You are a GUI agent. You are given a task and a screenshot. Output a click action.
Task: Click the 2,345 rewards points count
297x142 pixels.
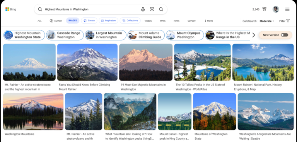256,9
